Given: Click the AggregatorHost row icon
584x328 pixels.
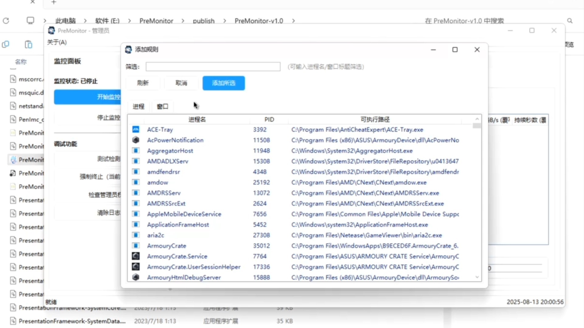Looking at the screenshot, I should point(136,151).
